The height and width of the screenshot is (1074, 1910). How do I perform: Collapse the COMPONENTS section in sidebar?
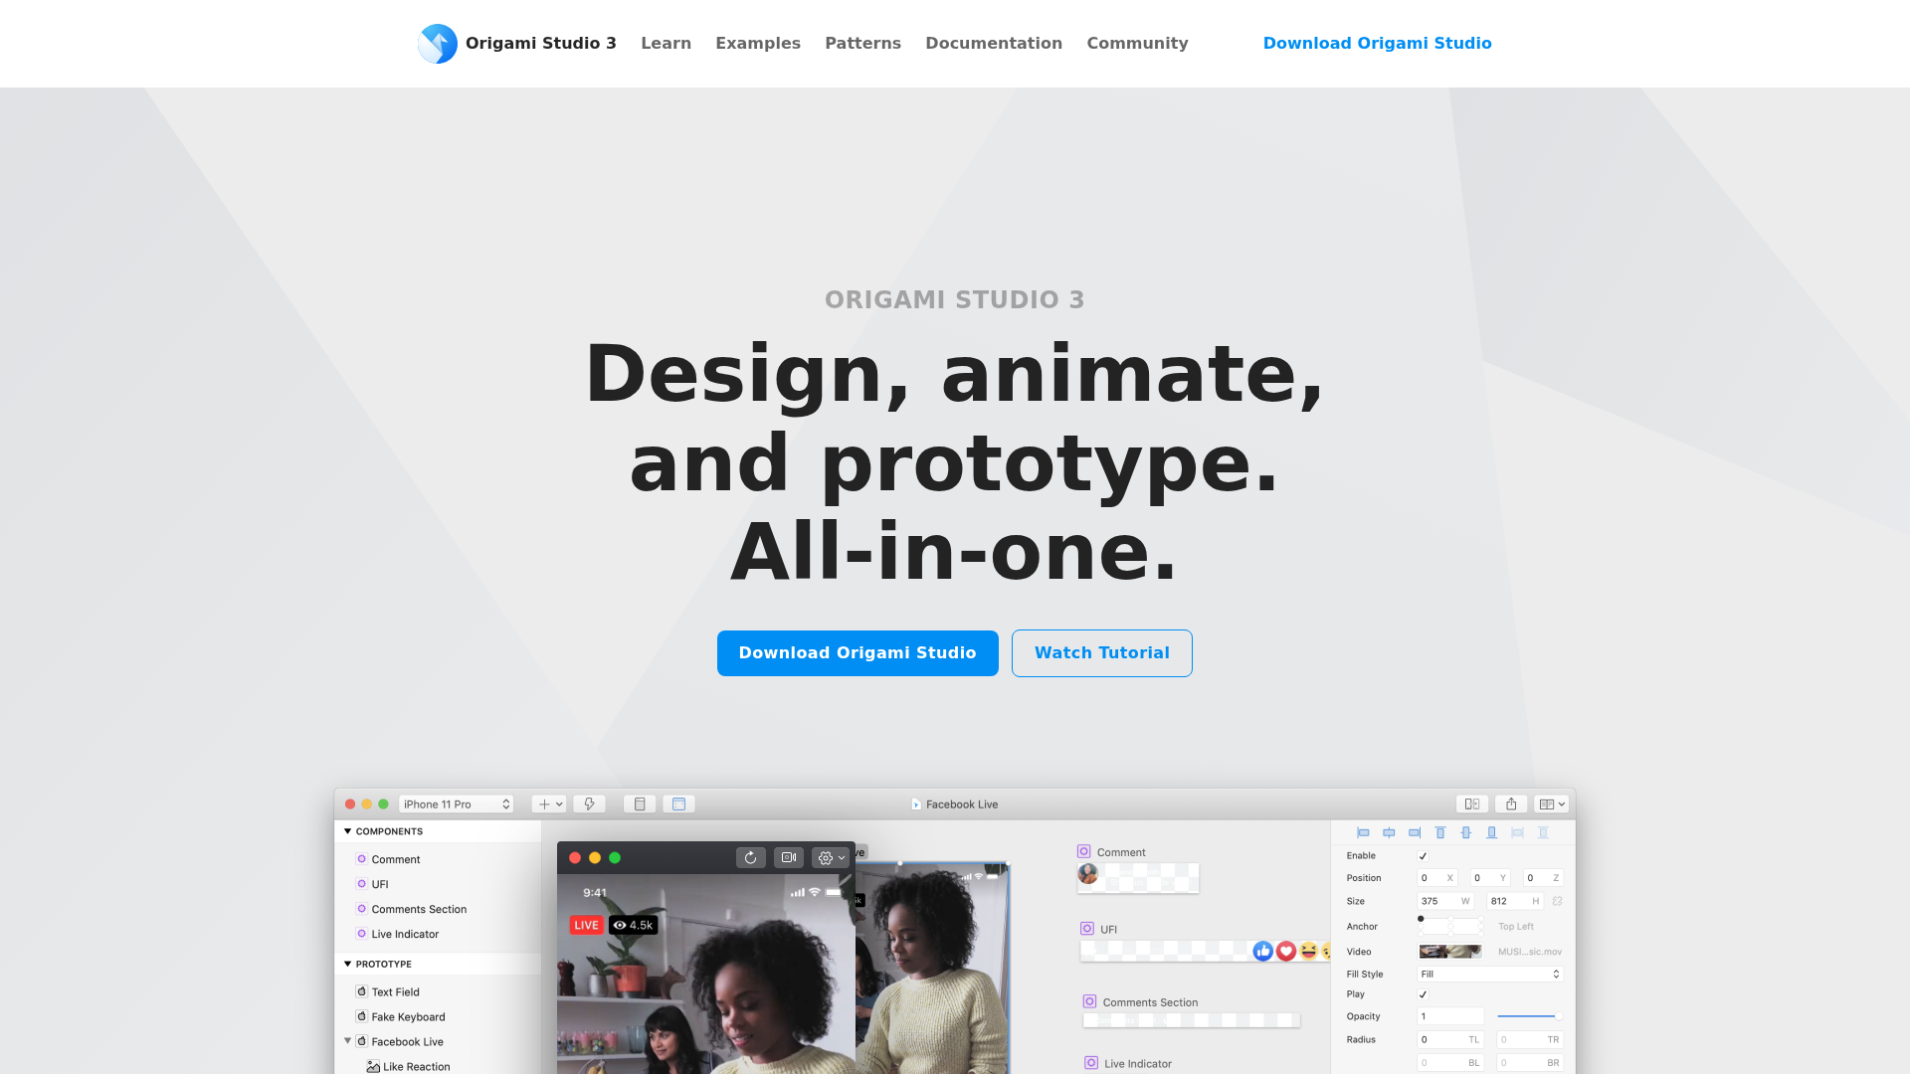(346, 831)
